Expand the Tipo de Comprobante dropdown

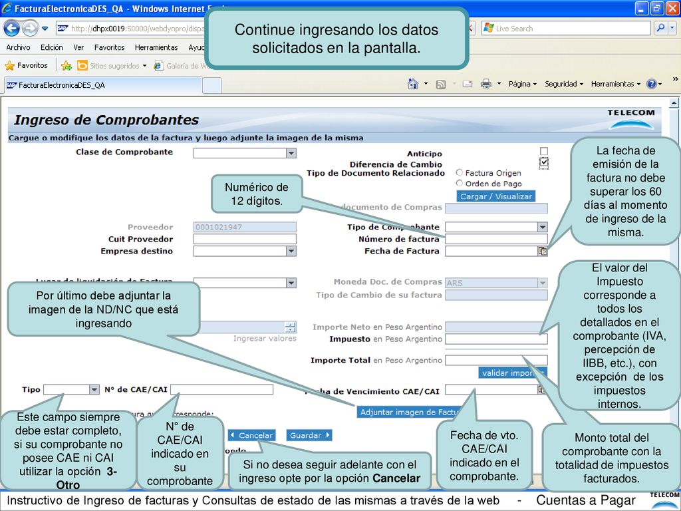tap(543, 227)
